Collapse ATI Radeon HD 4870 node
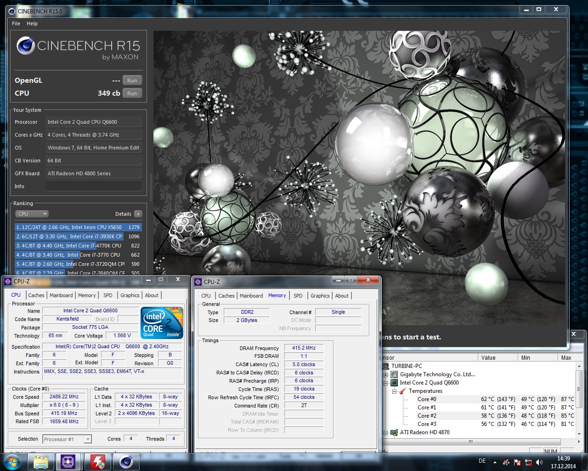The height and width of the screenshot is (471, 588). (x=386, y=432)
